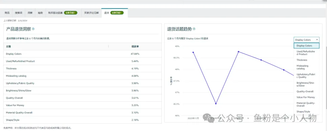Select Brightness/Shine/Glow from the dropdown list
This screenshot has width=327, height=131.
coord(306,84)
